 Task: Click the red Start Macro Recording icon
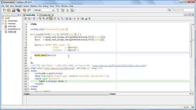(74, 19)
